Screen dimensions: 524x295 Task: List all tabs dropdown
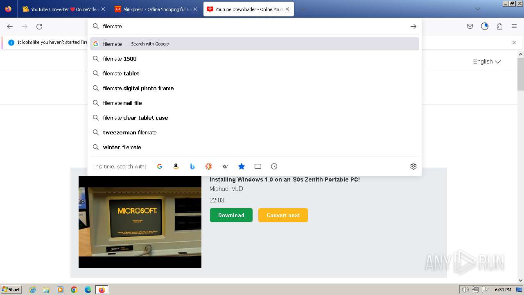(477, 9)
